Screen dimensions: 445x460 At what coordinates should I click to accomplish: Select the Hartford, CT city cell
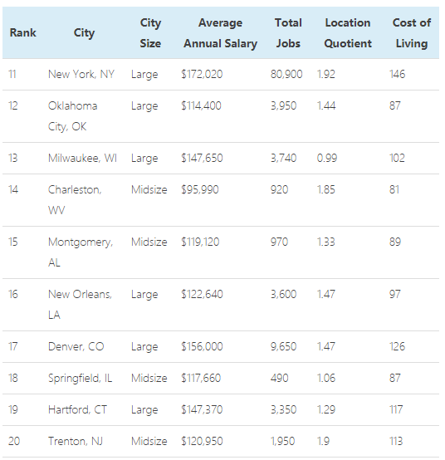pos(77,409)
